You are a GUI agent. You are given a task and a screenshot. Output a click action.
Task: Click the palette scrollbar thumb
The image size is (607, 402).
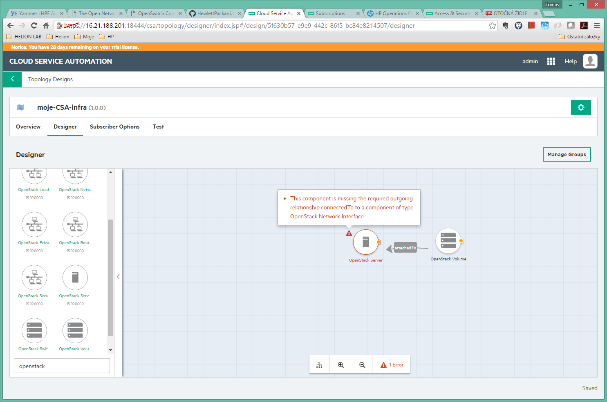coord(110,278)
